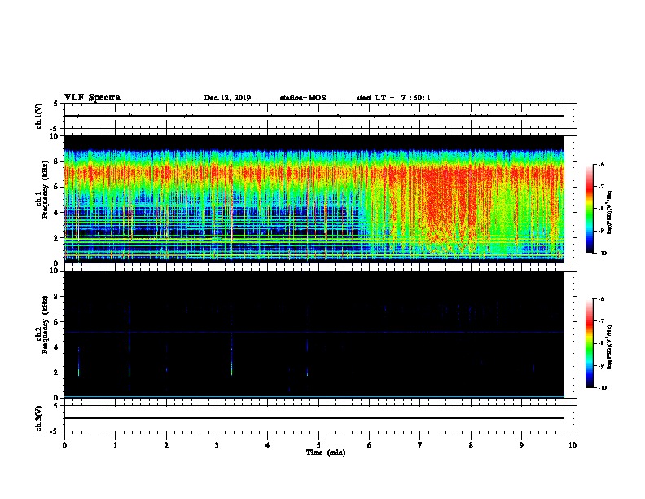Click the ch.1 voltage waveform trace strip
Screen dimensions: 645x499
tap(318, 116)
